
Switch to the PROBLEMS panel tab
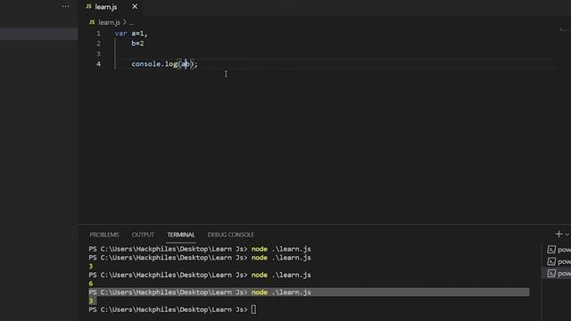click(x=104, y=235)
